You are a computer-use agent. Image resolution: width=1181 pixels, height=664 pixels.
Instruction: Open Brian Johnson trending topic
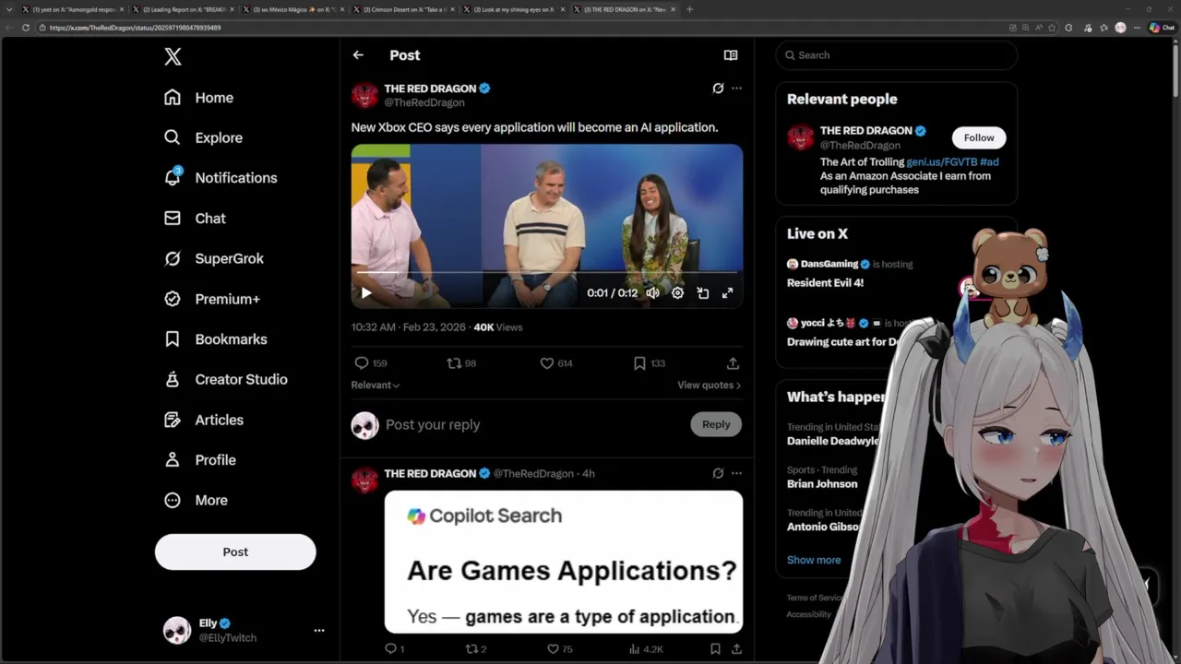[822, 484]
